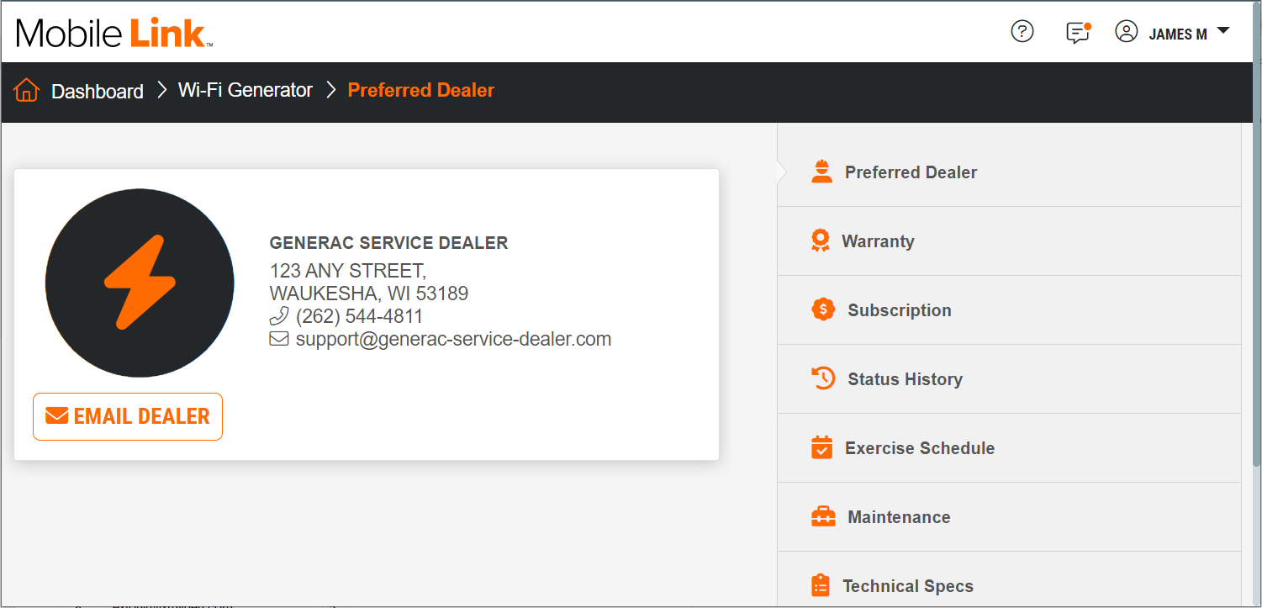This screenshot has width=1262, height=608.
Task: Open the Exercise Schedule menu item
Action: 1009,448
